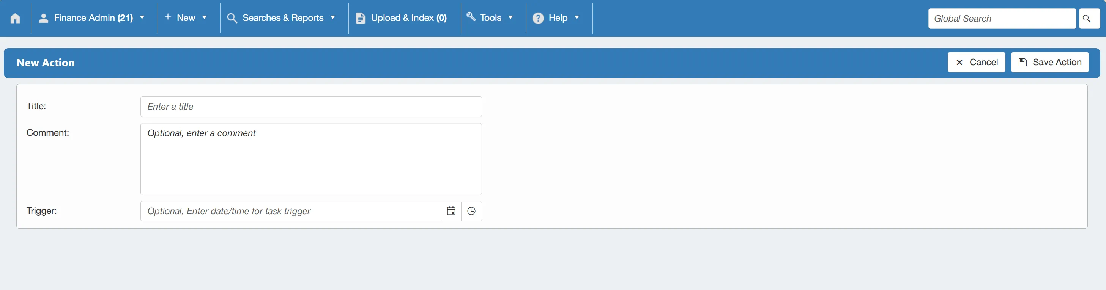Click the plus icon beside New
1106x290 pixels.
click(x=168, y=17)
